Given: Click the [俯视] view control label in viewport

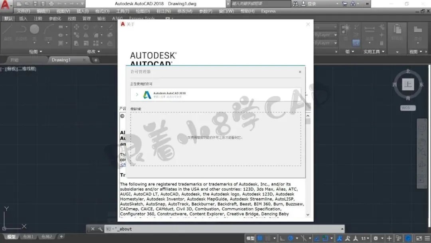Looking at the screenshot, I should tap(11, 69).
